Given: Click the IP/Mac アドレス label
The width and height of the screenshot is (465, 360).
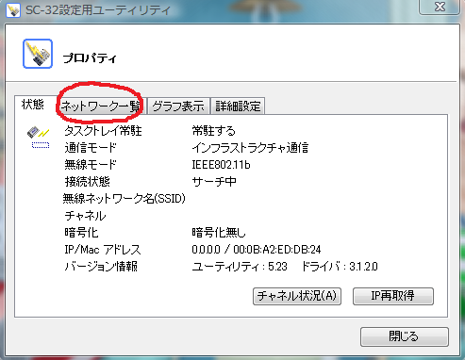Looking at the screenshot, I should (x=103, y=250).
